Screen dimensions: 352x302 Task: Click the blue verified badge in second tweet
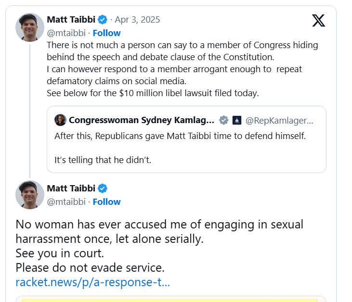(x=103, y=188)
